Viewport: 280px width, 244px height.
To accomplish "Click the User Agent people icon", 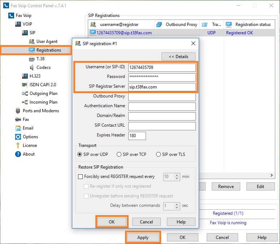I will point(31,42).
